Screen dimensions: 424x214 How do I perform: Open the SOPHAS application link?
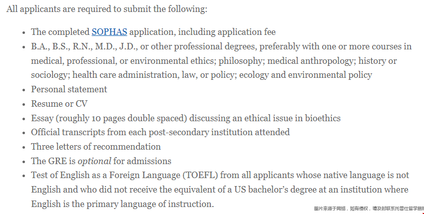pyautogui.click(x=109, y=32)
